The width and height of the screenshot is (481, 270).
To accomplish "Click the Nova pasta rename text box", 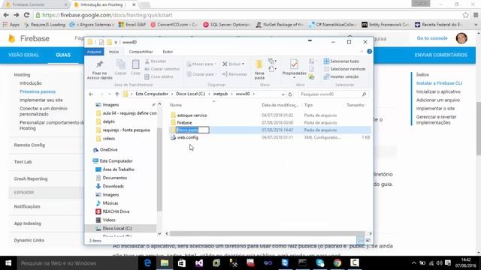I will (x=192, y=130).
